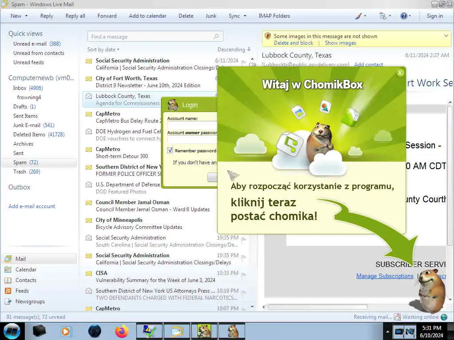Click Forward in the toolbar
Viewport: 454px width, 340px height.
[107, 16]
